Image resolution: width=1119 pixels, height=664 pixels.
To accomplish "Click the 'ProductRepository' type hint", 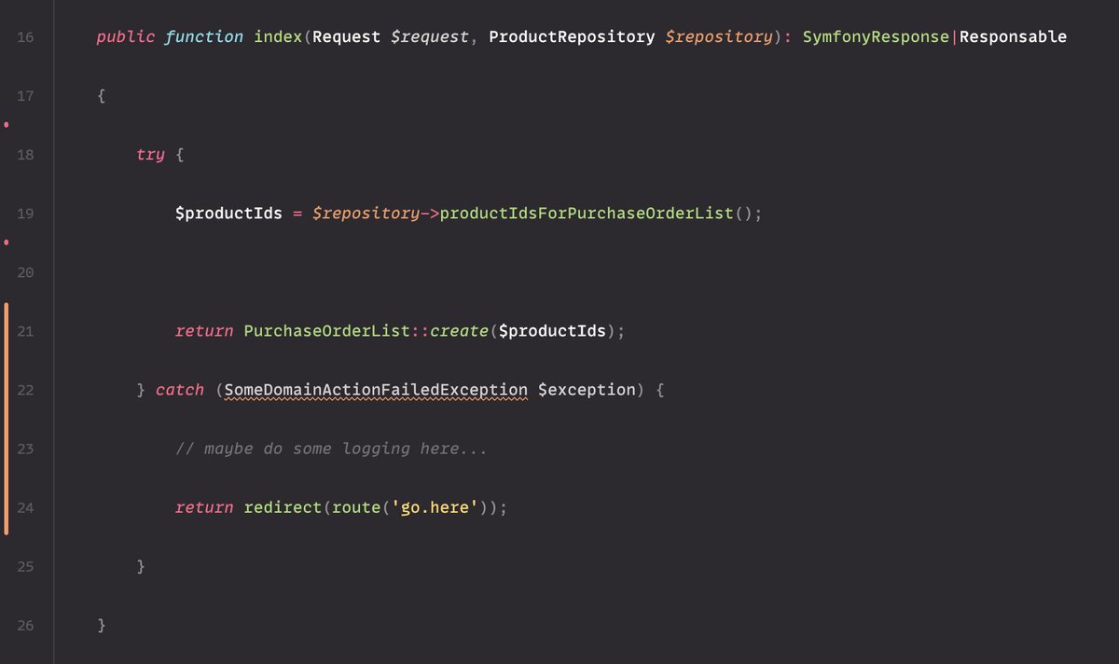I will pyautogui.click(x=572, y=37).
